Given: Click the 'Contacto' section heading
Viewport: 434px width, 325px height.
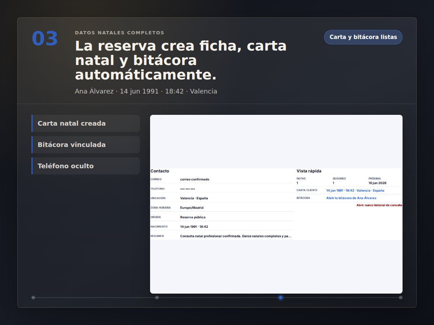Looking at the screenshot, I should (160, 171).
